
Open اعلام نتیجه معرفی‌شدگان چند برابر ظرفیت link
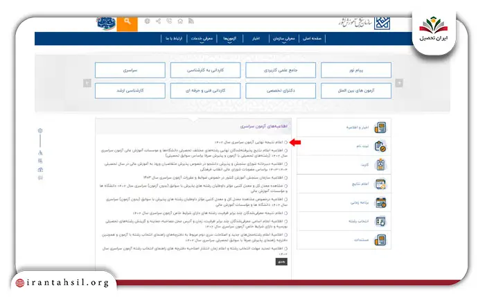208,213
